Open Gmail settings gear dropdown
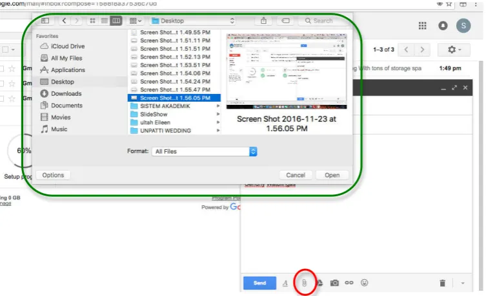The width and height of the screenshot is (486, 296). (x=454, y=50)
